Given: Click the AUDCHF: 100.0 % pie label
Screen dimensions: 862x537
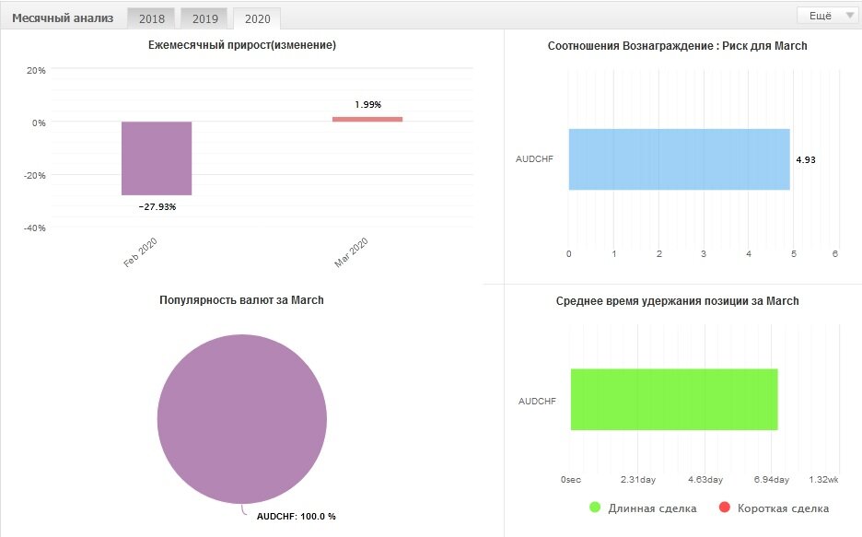Looking at the screenshot, I should click(297, 516).
